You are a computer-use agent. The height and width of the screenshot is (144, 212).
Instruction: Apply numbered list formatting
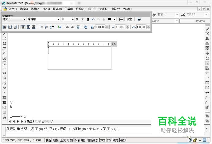(41, 27)
